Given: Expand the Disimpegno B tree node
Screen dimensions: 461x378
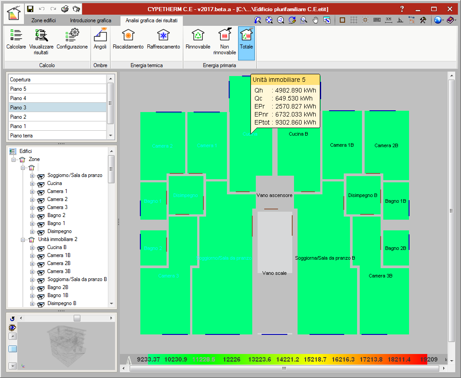Looking at the screenshot, I should coord(32,304).
